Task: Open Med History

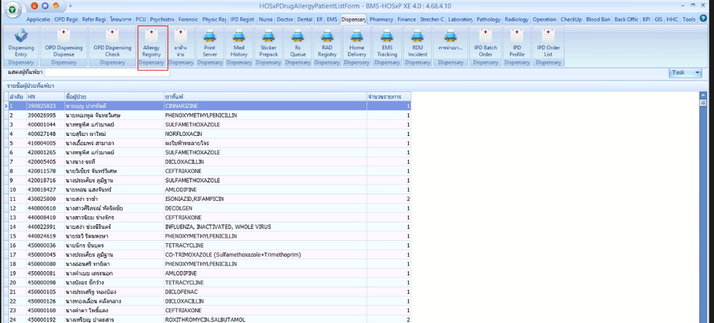Action: click(239, 45)
